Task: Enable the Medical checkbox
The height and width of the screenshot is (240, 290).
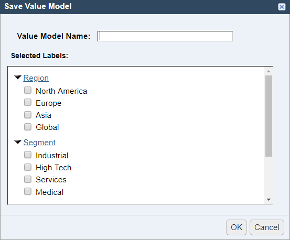Action: click(28, 191)
